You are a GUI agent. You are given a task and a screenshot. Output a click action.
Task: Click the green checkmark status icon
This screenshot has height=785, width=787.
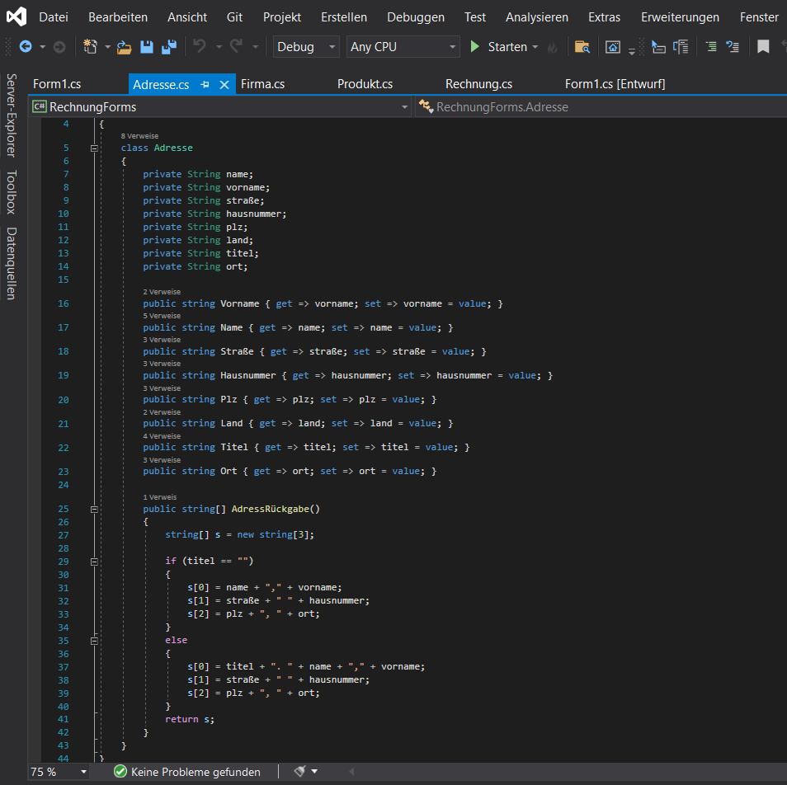pos(120,771)
